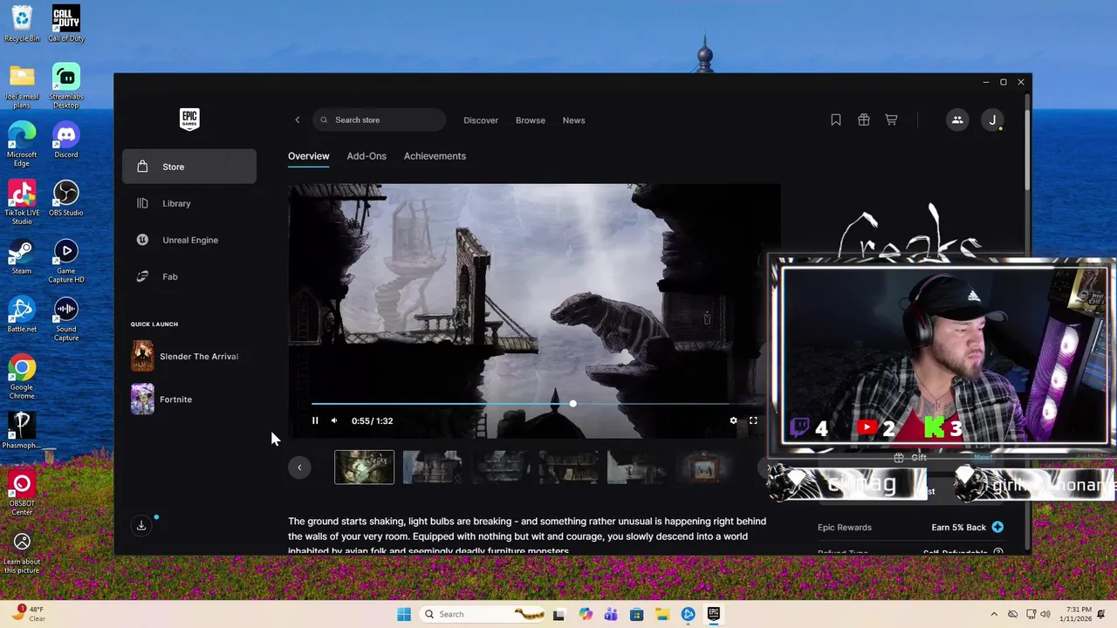1117x628 pixels.
Task: Mute the trailer with speaker icon
Action: (333, 420)
